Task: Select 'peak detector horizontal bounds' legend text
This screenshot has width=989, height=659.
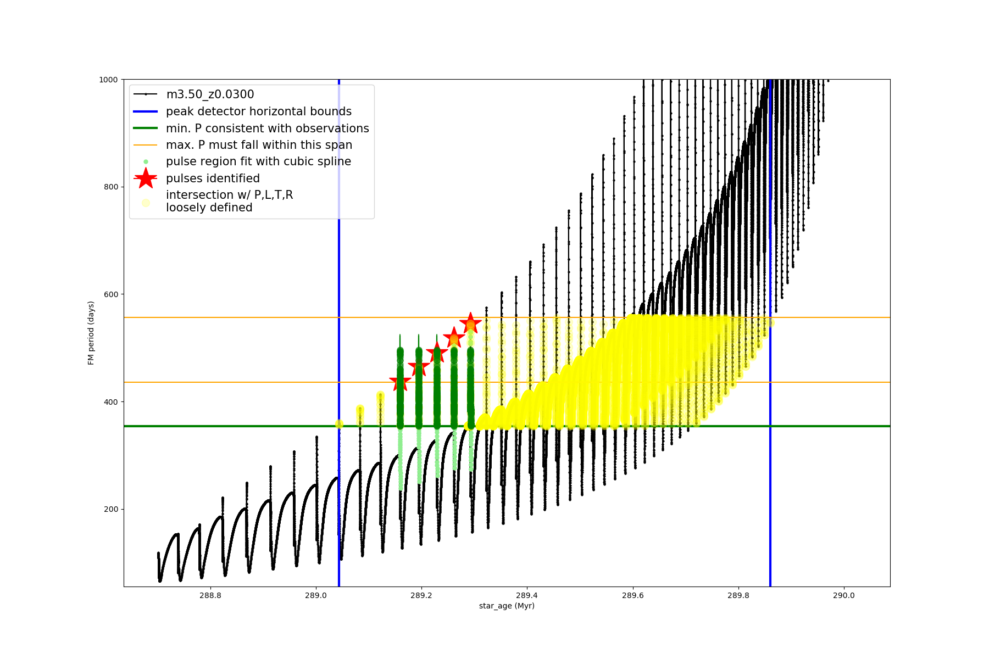Action: coord(258,111)
